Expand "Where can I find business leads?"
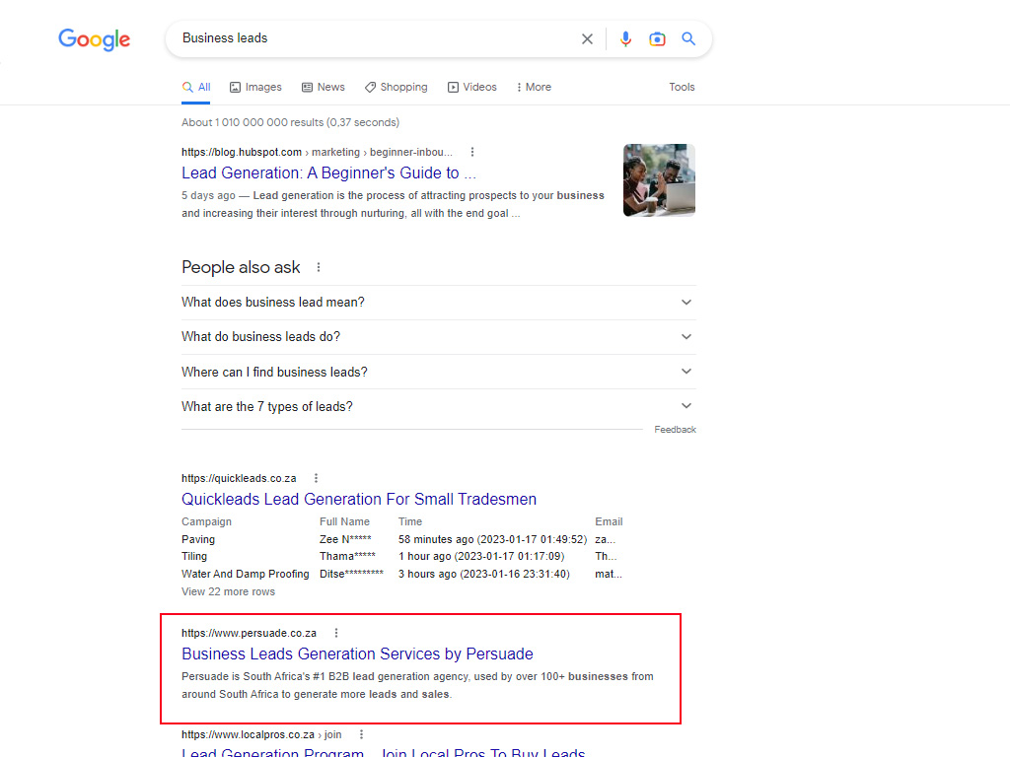This screenshot has height=757, width=1010. tap(686, 372)
